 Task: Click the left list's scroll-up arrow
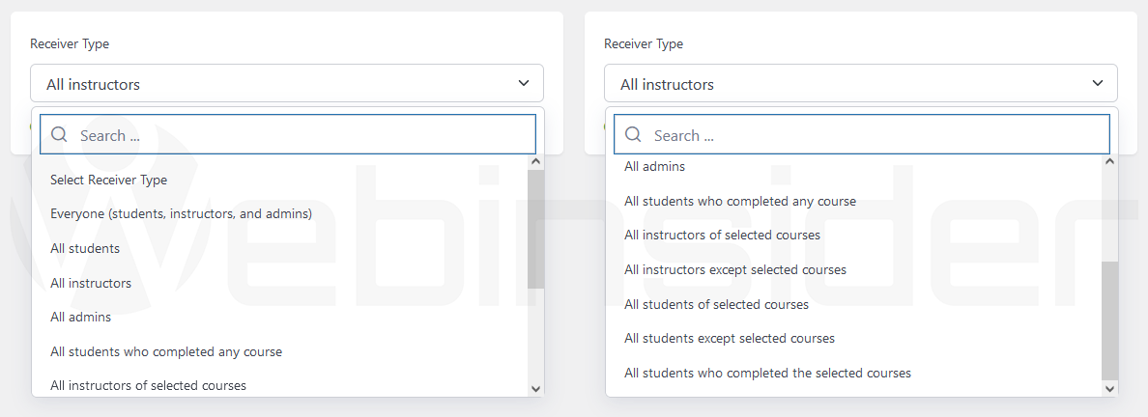click(x=536, y=163)
